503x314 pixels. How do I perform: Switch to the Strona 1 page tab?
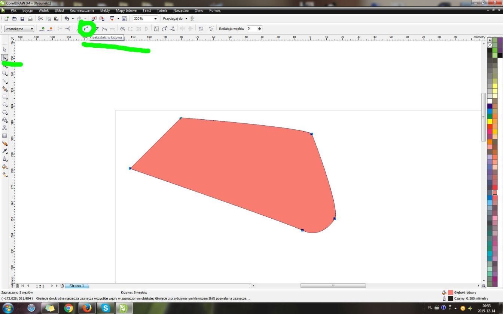[x=76, y=286]
